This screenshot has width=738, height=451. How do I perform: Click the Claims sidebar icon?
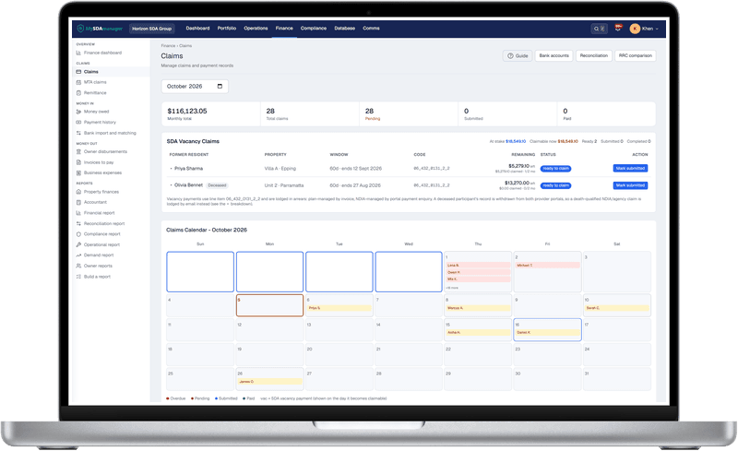[78, 72]
